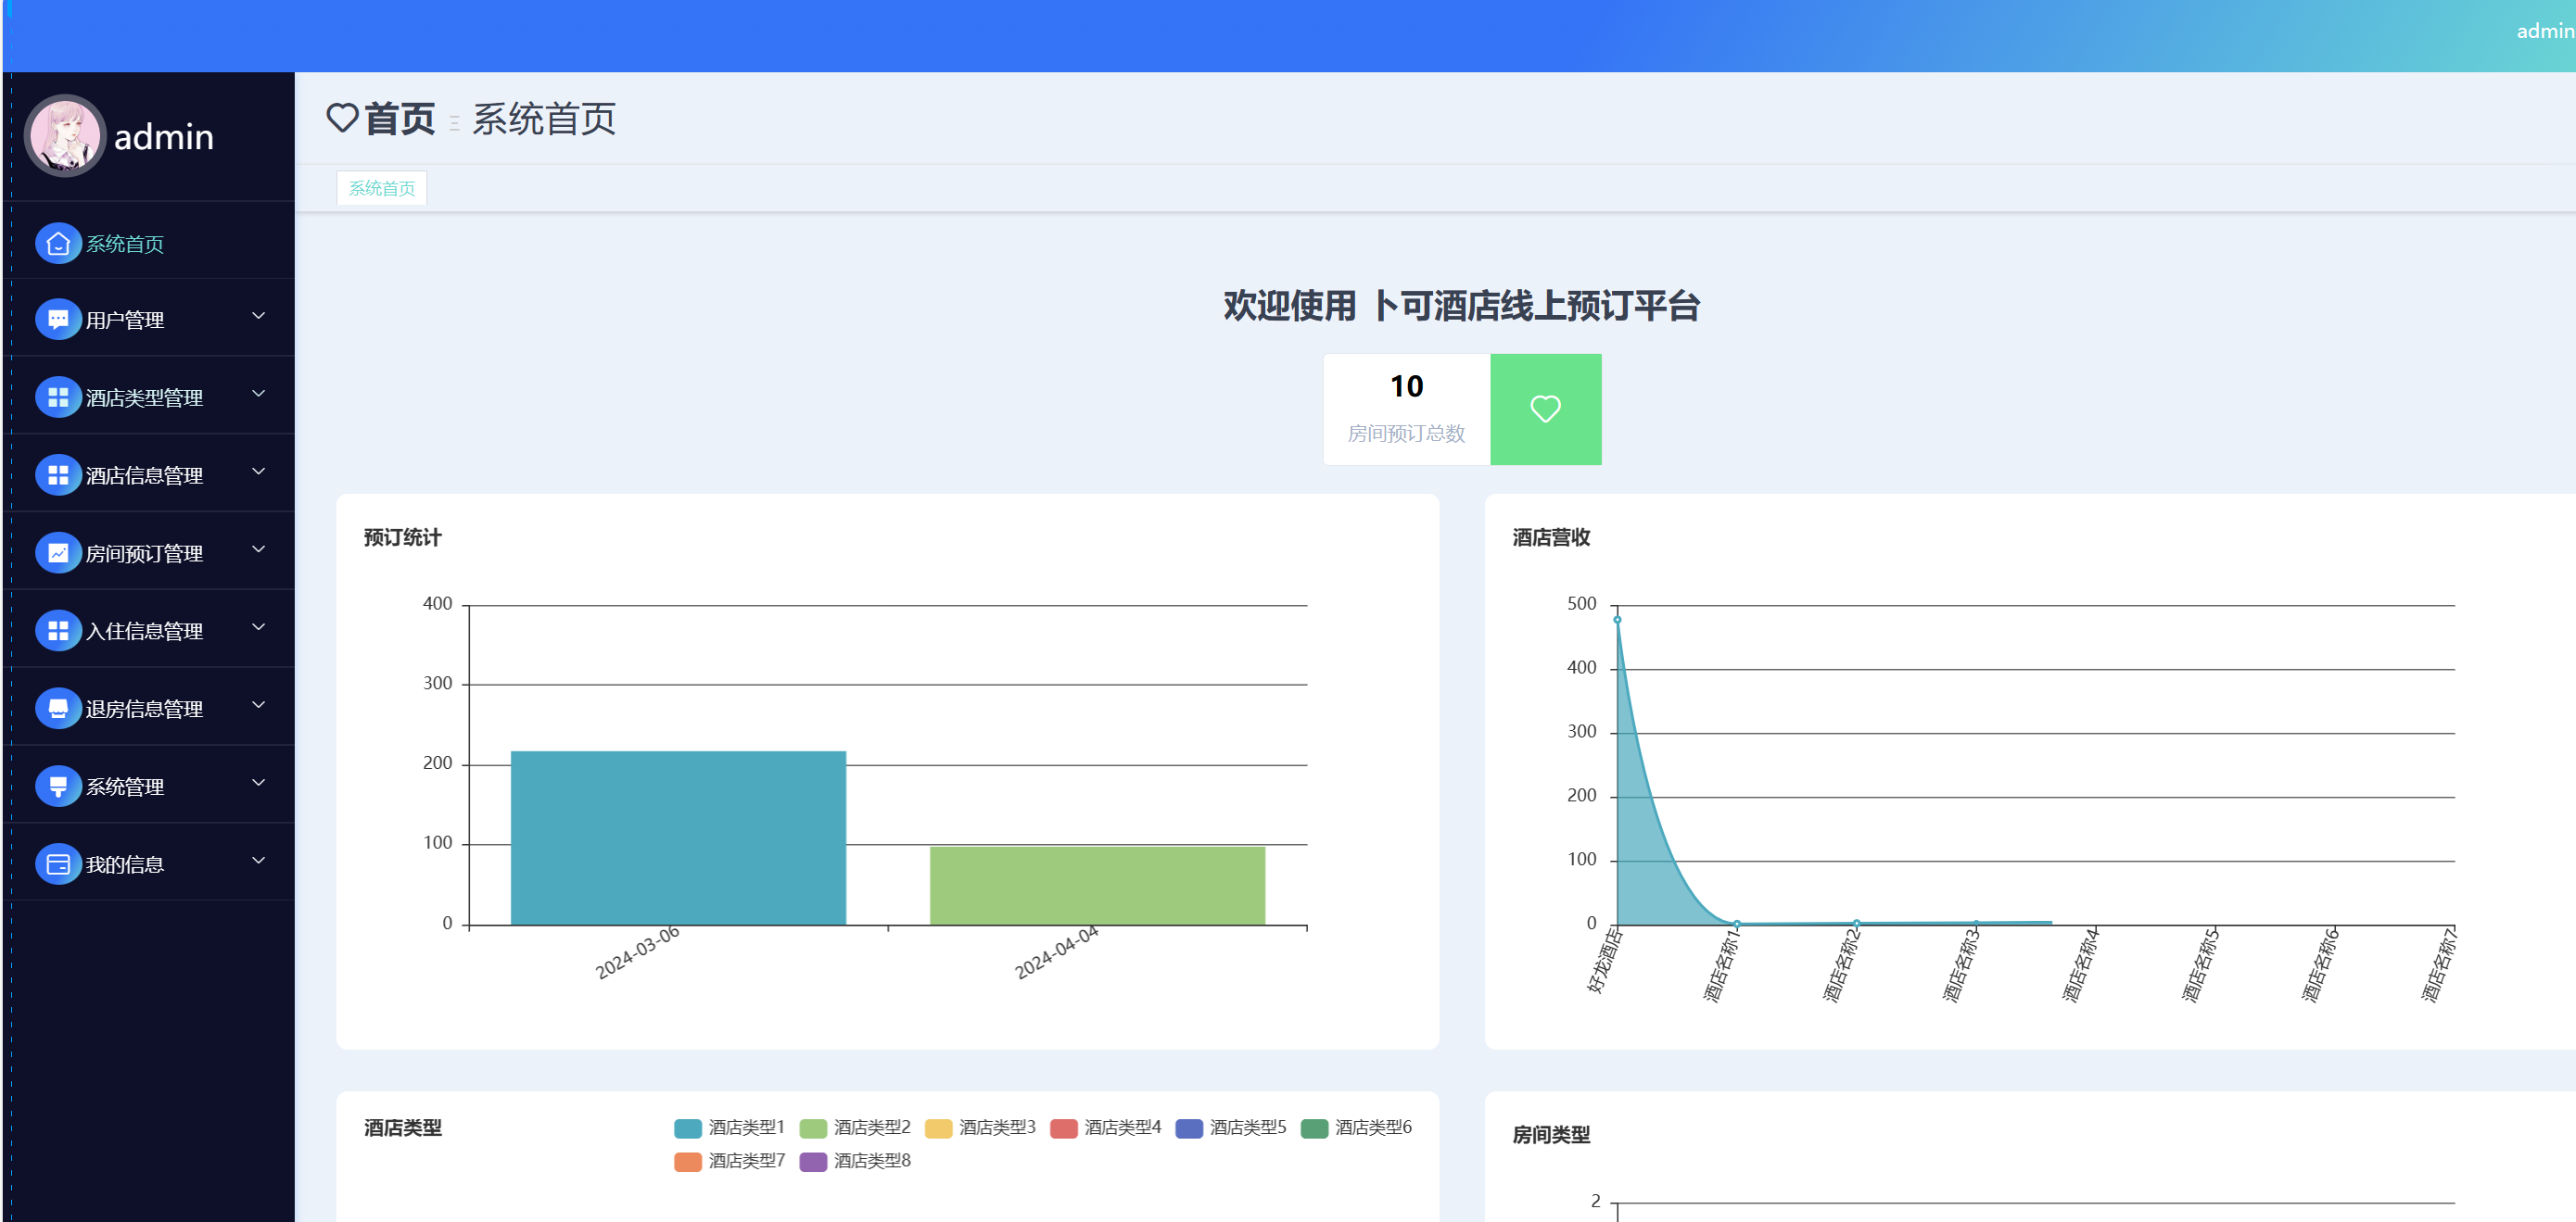Expand the 酒店信息管理 submenu arrow
This screenshot has height=1222, width=2576.
pyautogui.click(x=258, y=472)
